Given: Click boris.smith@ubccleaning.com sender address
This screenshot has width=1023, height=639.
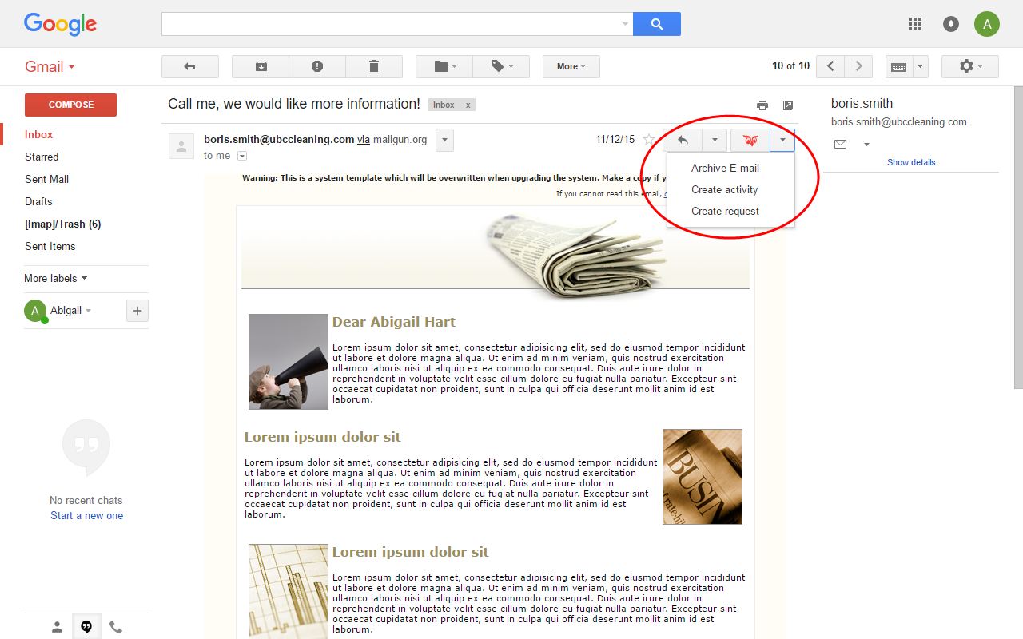Looking at the screenshot, I should point(279,139).
